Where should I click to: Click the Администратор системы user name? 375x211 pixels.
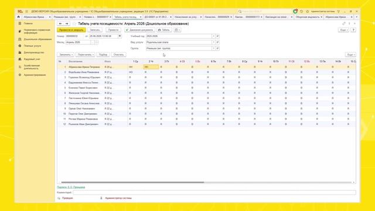(x=323, y=12)
